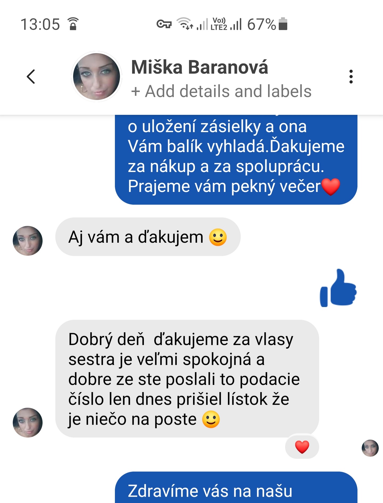The height and width of the screenshot is (503, 383).
Task: Tap Add details and labels
Action: (x=221, y=91)
